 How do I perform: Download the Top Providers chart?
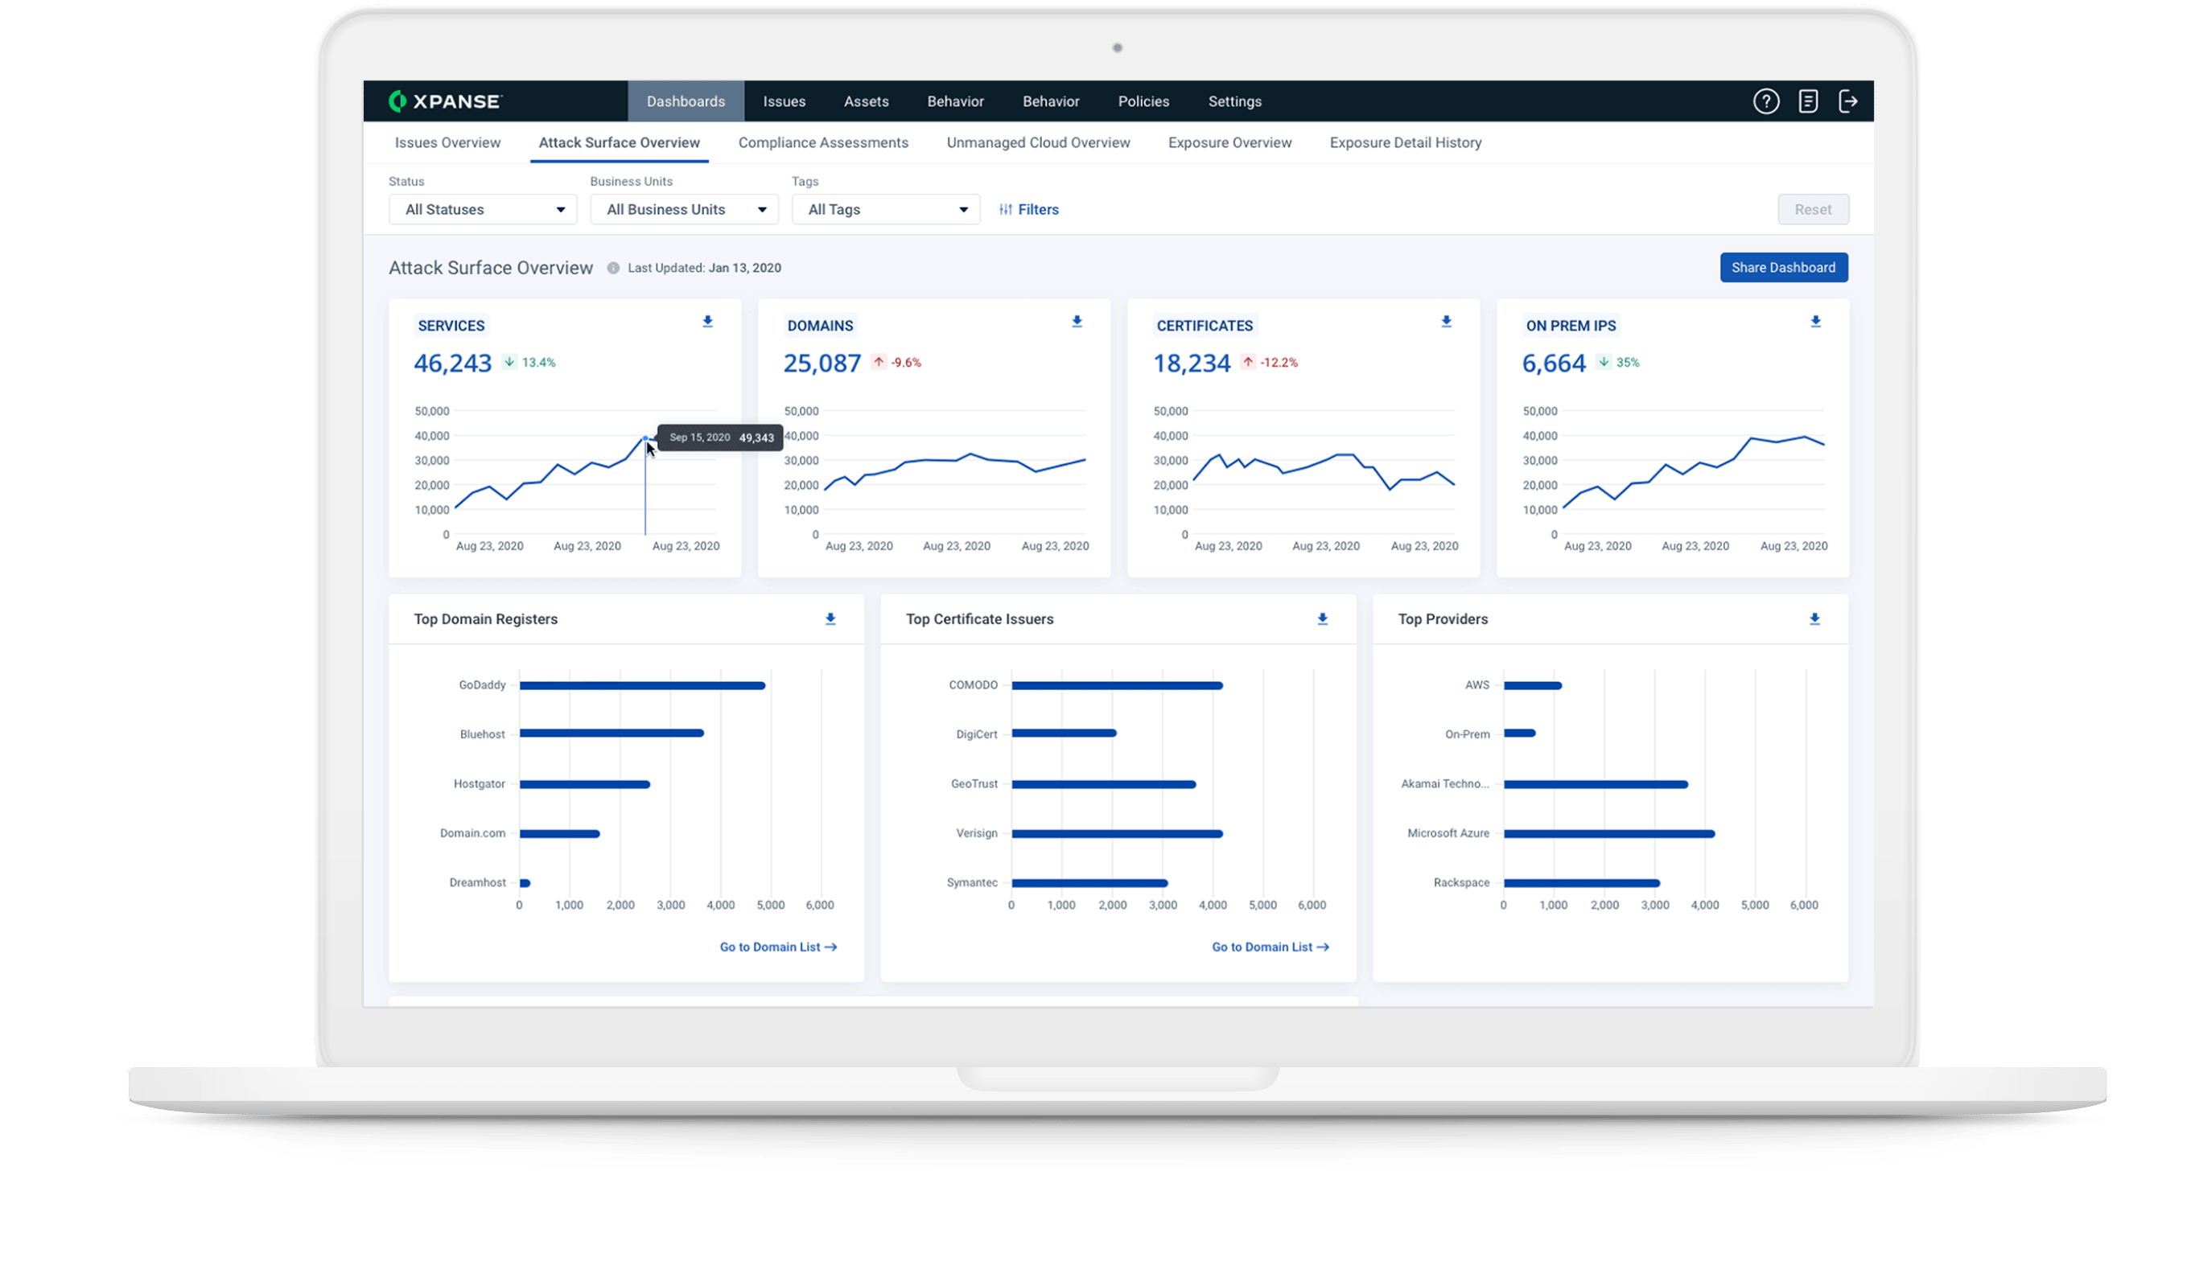click(1815, 619)
